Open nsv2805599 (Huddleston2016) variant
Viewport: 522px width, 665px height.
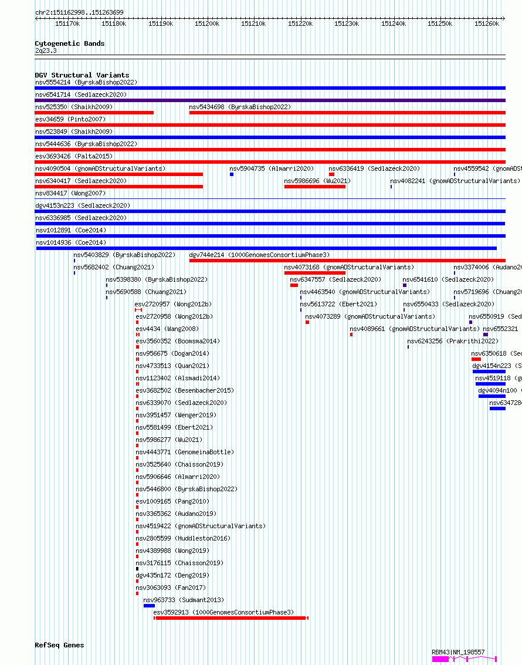click(x=183, y=538)
